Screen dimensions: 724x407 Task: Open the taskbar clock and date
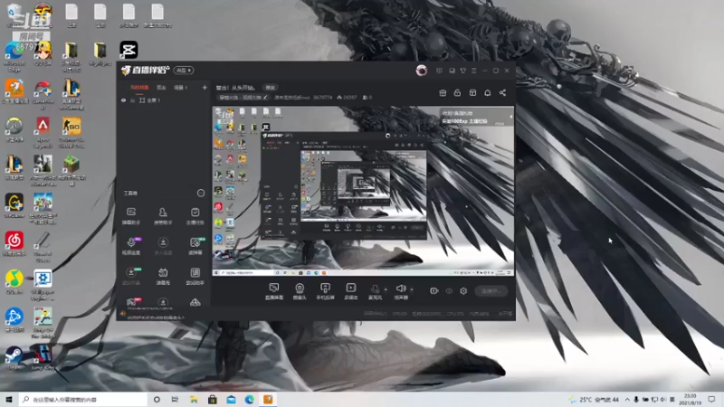pyautogui.click(x=690, y=399)
